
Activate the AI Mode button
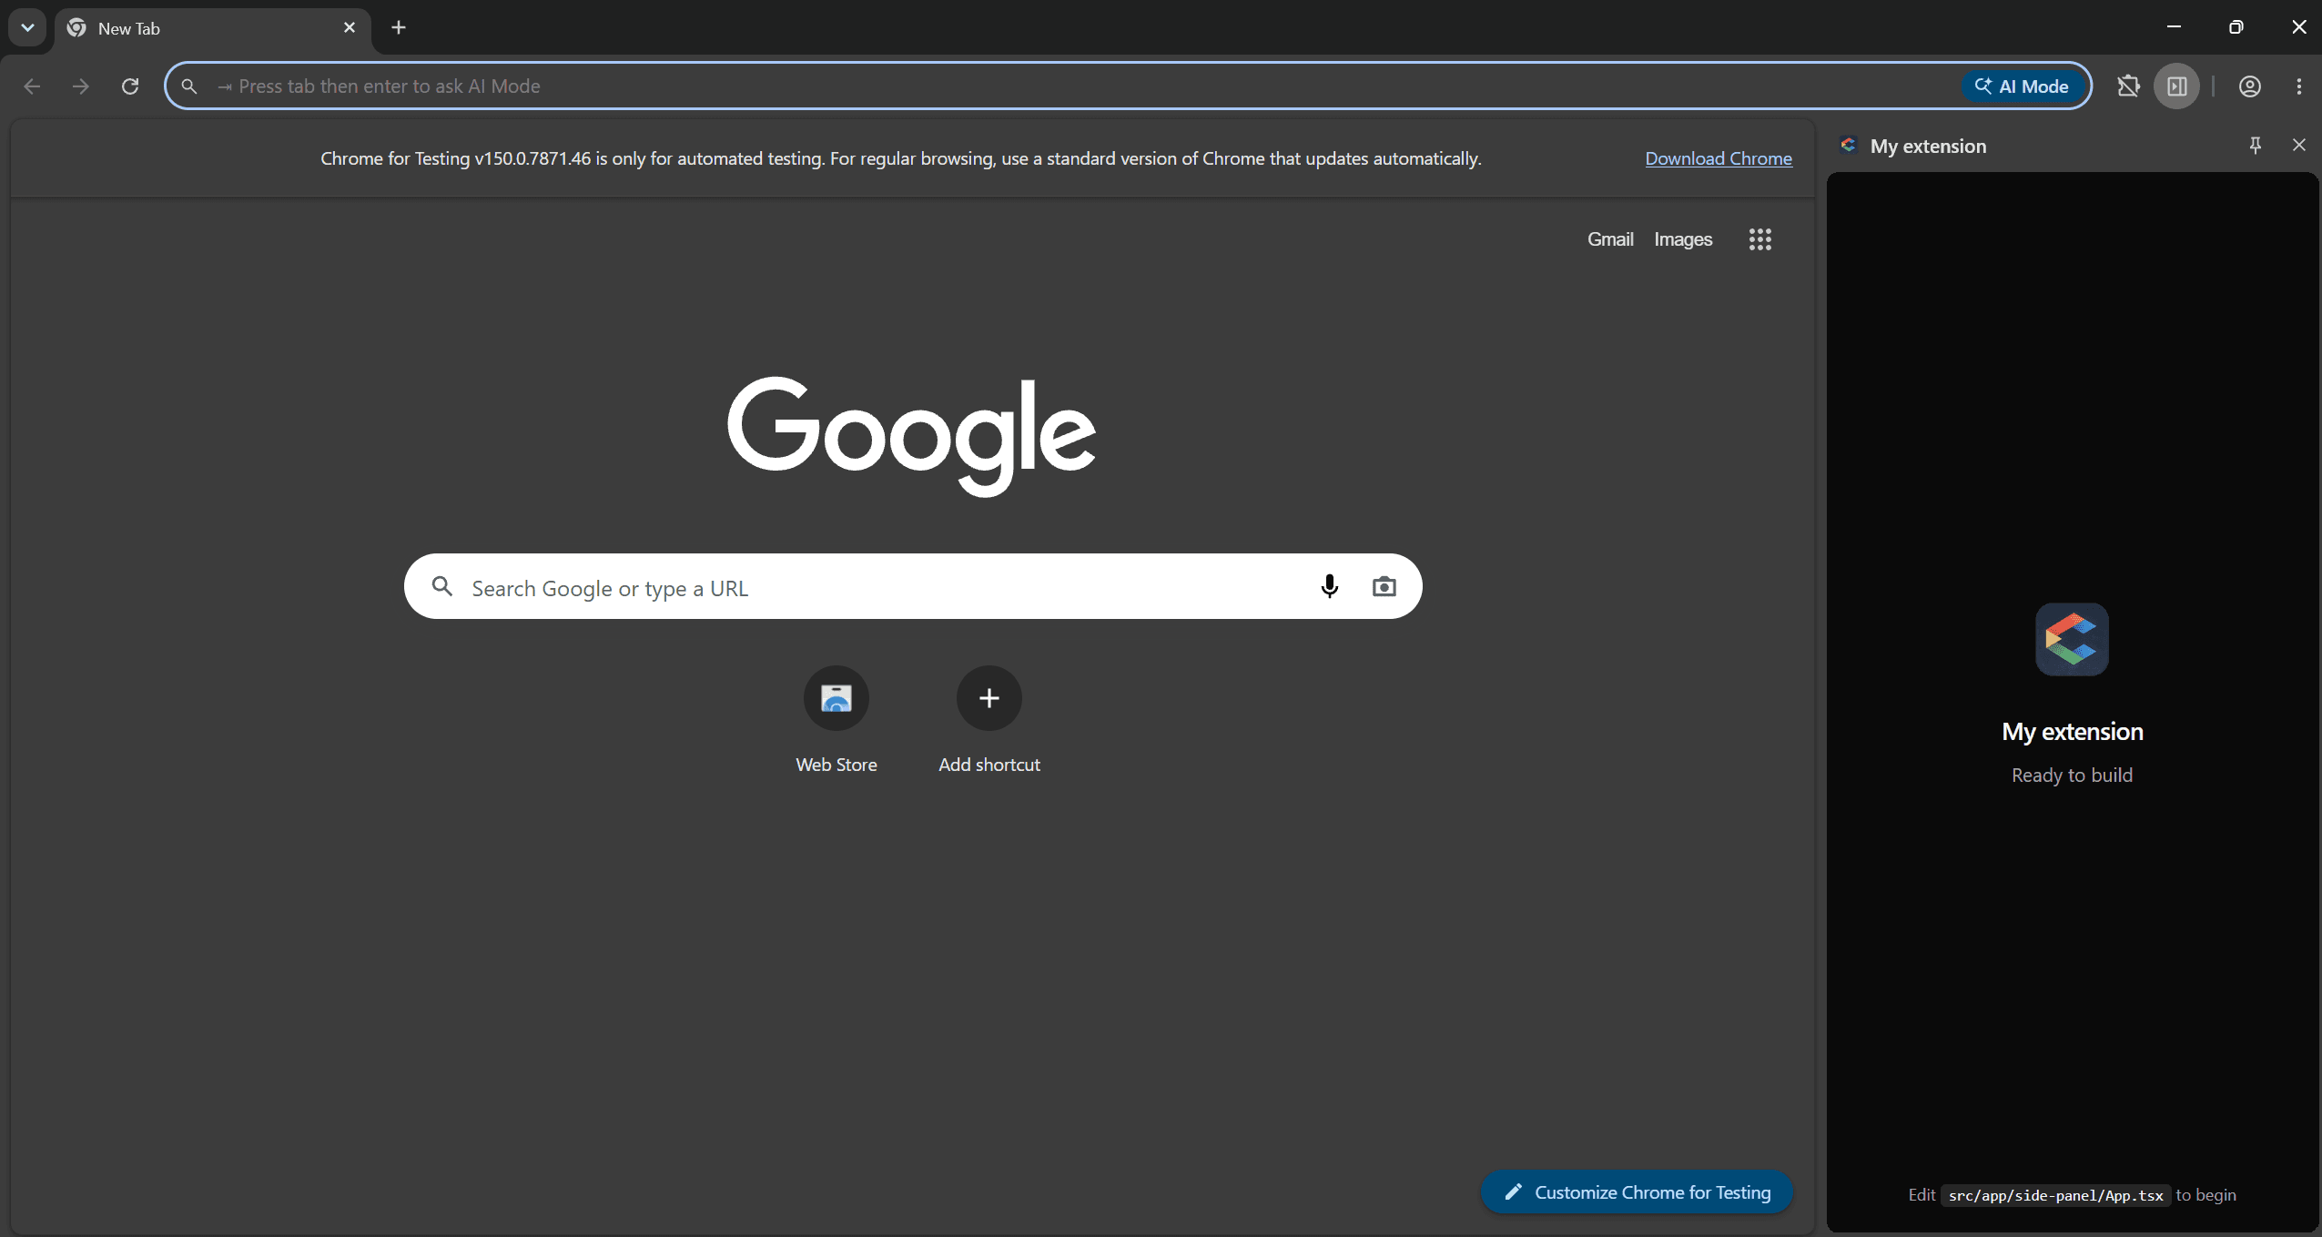pyautogui.click(x=2023, y=86)
